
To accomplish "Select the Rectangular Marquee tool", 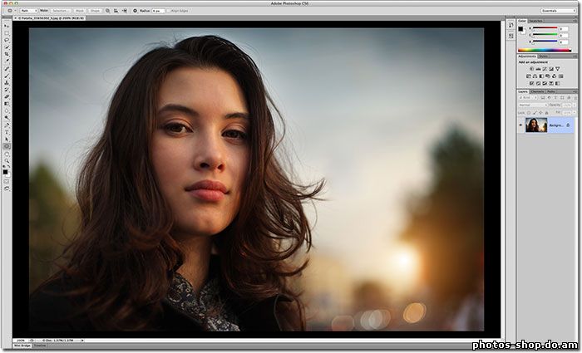I will click(7, 32).
